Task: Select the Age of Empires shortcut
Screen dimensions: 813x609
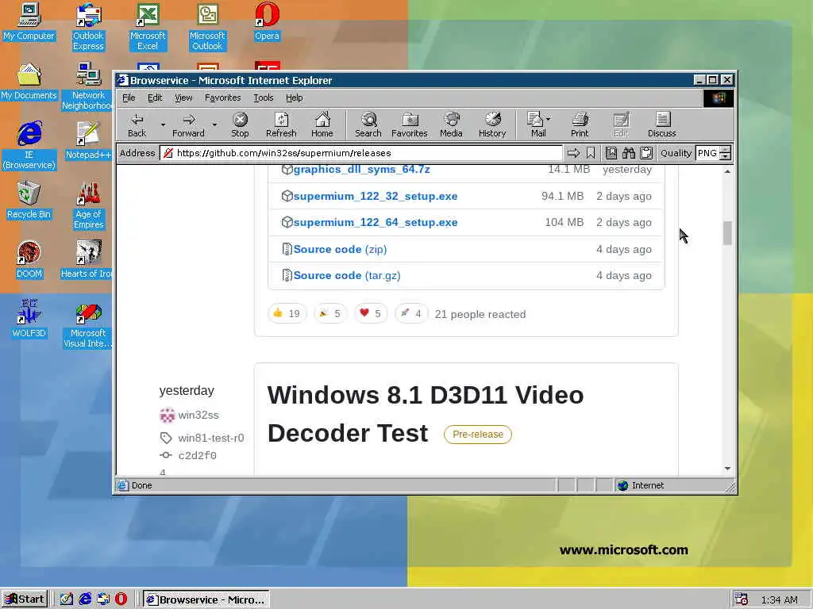Action: click(x=88, y=205)
